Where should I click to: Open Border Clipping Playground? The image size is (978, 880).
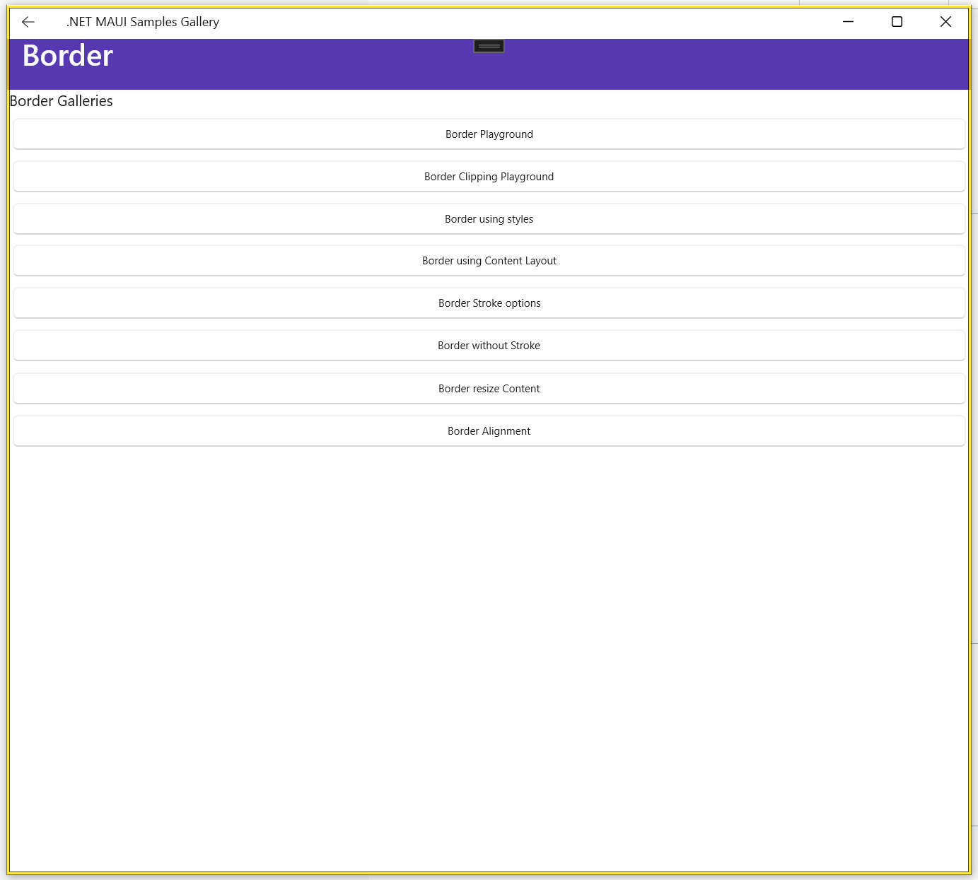pos(489,177)
